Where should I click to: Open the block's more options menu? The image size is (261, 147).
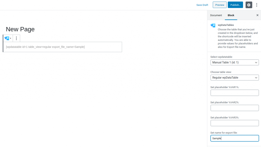click(16, 38)
